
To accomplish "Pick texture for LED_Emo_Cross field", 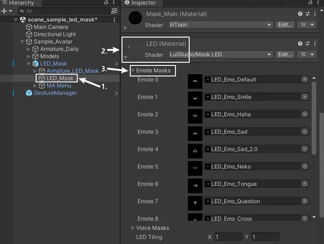I will (304, 218).
